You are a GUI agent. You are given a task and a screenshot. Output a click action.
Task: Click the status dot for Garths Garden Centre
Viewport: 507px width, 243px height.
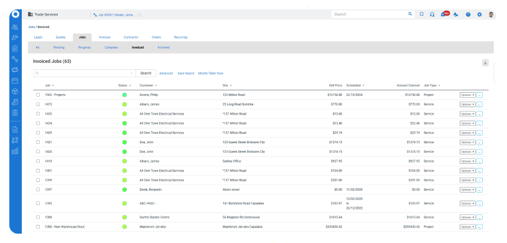(124, 217)
